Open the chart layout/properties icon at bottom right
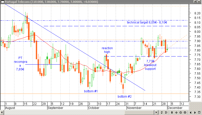Viewport: 202px width, 115px height. (x=199, y=112)
